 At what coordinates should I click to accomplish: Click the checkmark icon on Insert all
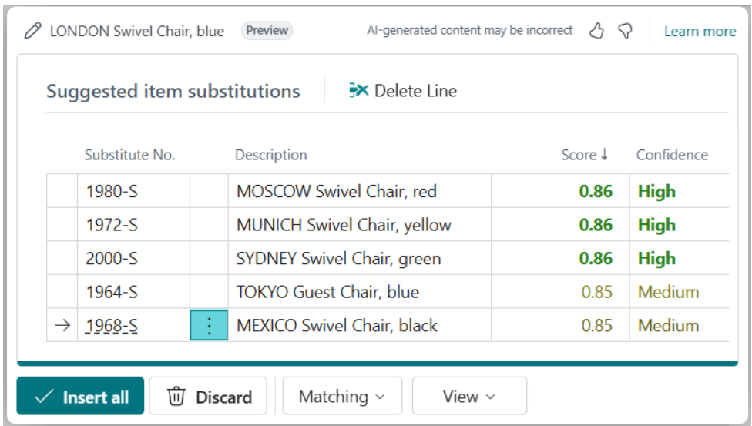(44, 397)
